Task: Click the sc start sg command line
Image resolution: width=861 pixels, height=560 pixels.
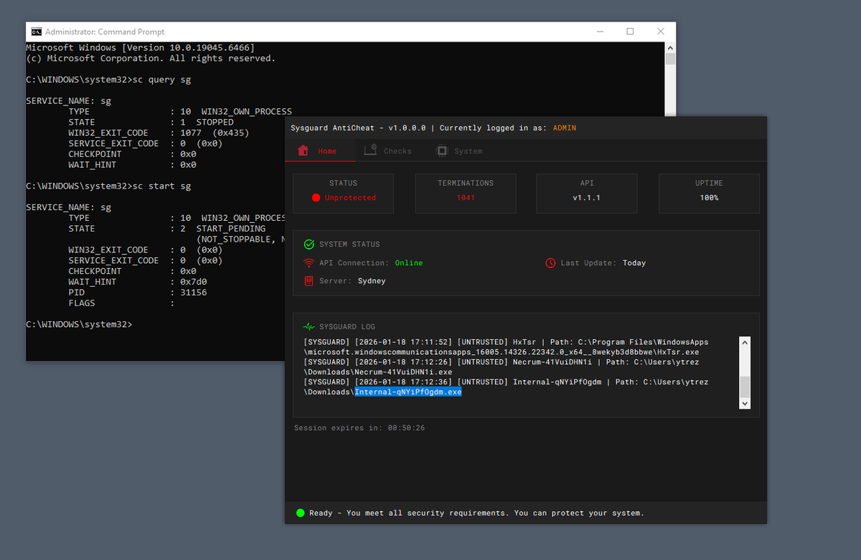Action: [108, 186]
